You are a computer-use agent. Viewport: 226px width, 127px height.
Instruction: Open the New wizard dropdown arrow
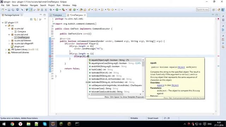click(x=6, y=10)
